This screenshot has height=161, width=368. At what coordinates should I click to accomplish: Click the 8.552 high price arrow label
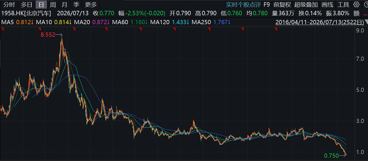coord(51,35)
